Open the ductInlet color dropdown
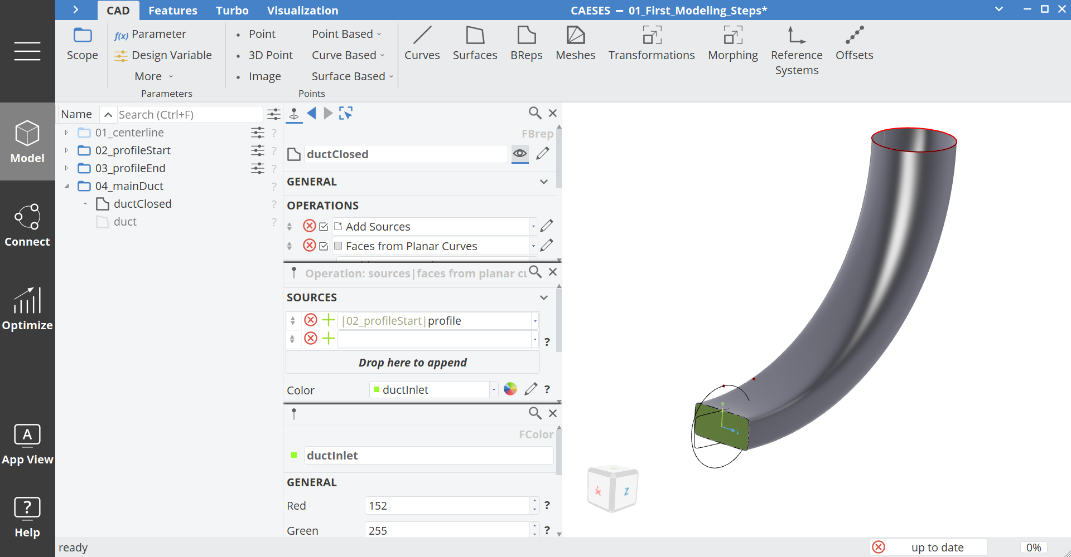Viewport: 1071px width, 557px height. click(493, 389)
